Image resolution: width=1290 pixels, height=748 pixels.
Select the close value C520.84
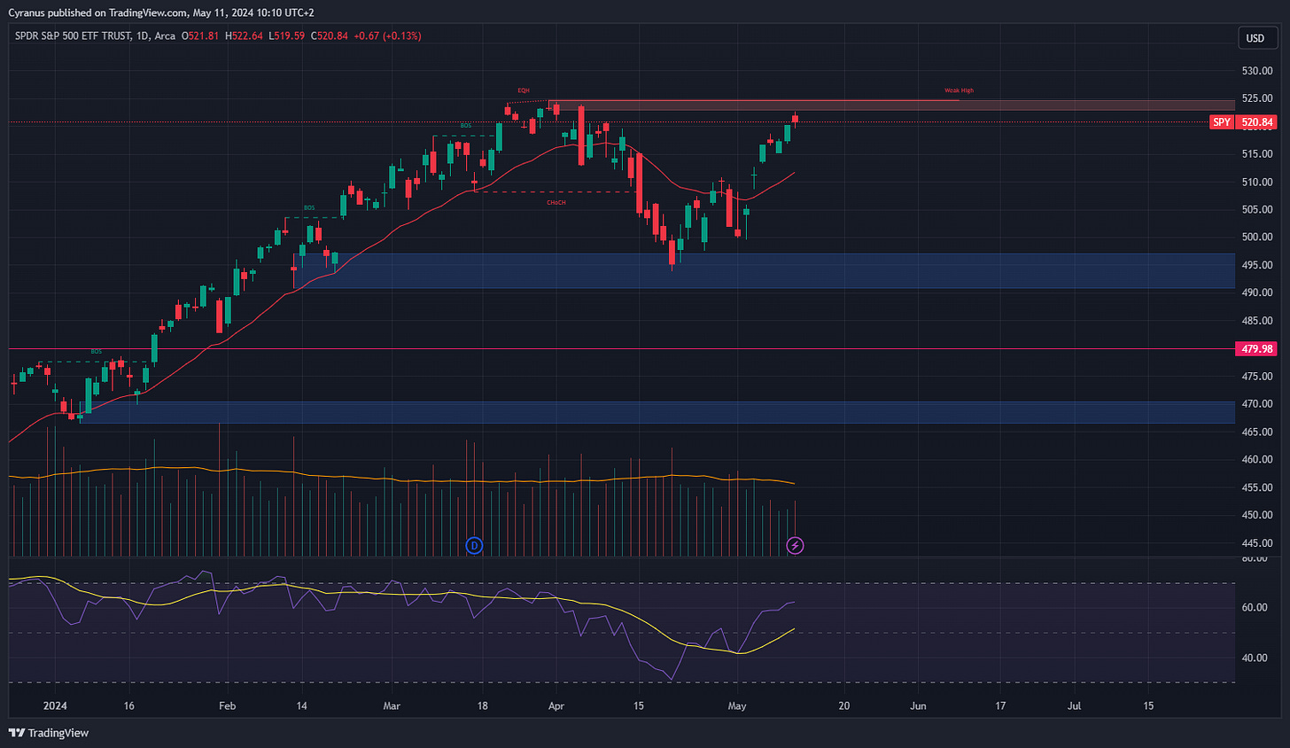[330, 36]
